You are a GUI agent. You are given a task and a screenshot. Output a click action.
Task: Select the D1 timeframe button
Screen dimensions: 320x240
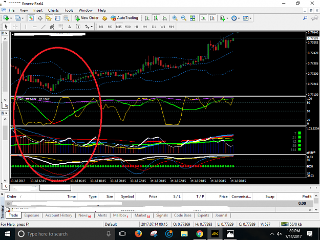[154, 27]
